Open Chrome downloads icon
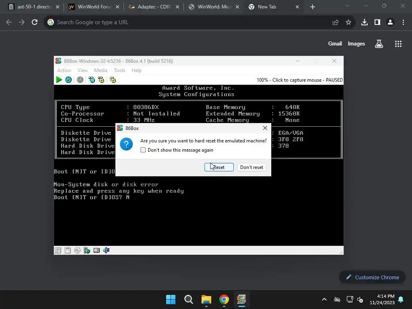412x309 pixels. 365,23
